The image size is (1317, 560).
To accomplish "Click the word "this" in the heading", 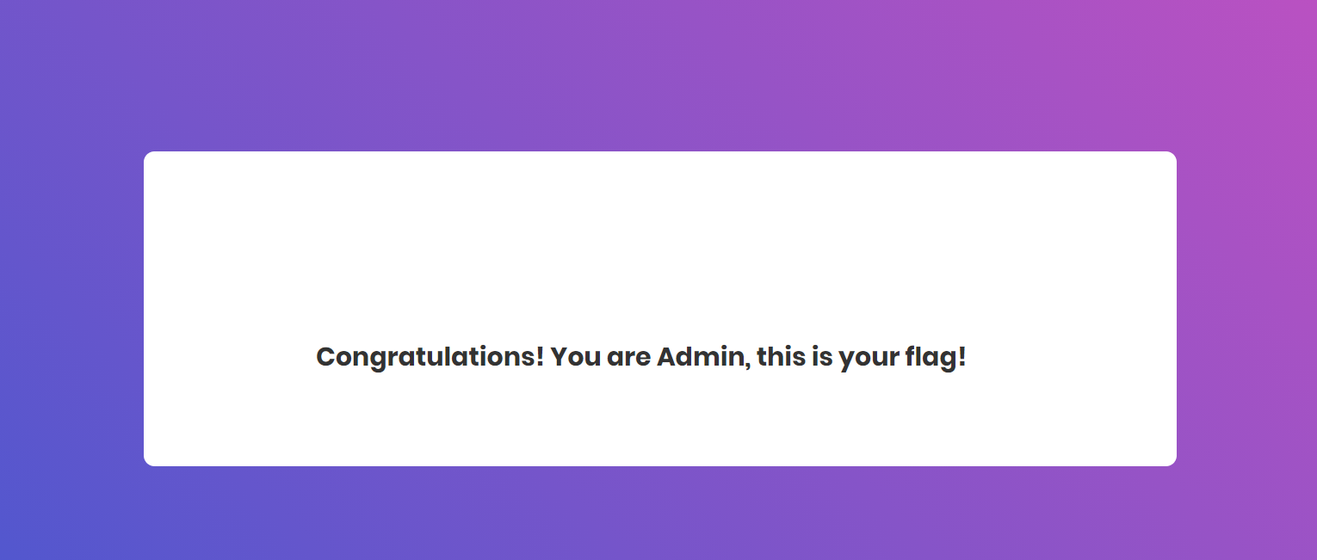I will 781,356.
